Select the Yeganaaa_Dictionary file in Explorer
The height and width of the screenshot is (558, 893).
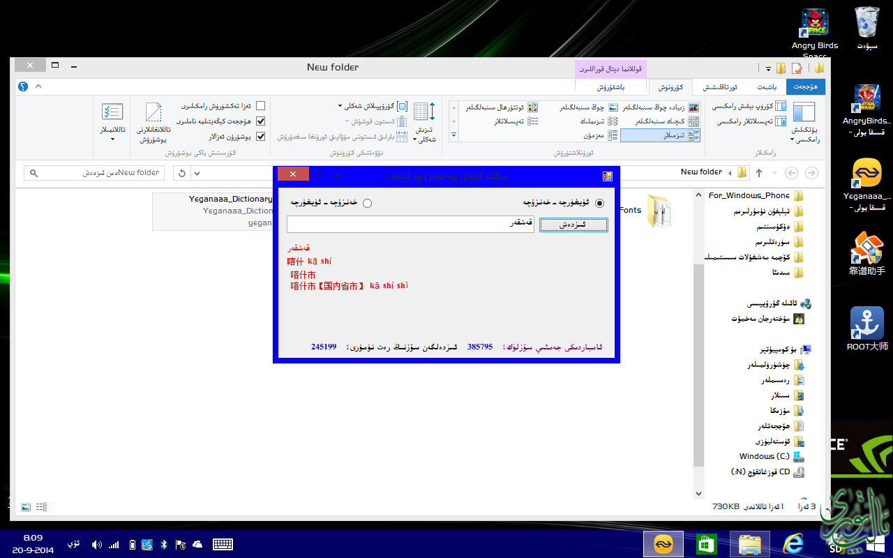[x=213, y=211]
